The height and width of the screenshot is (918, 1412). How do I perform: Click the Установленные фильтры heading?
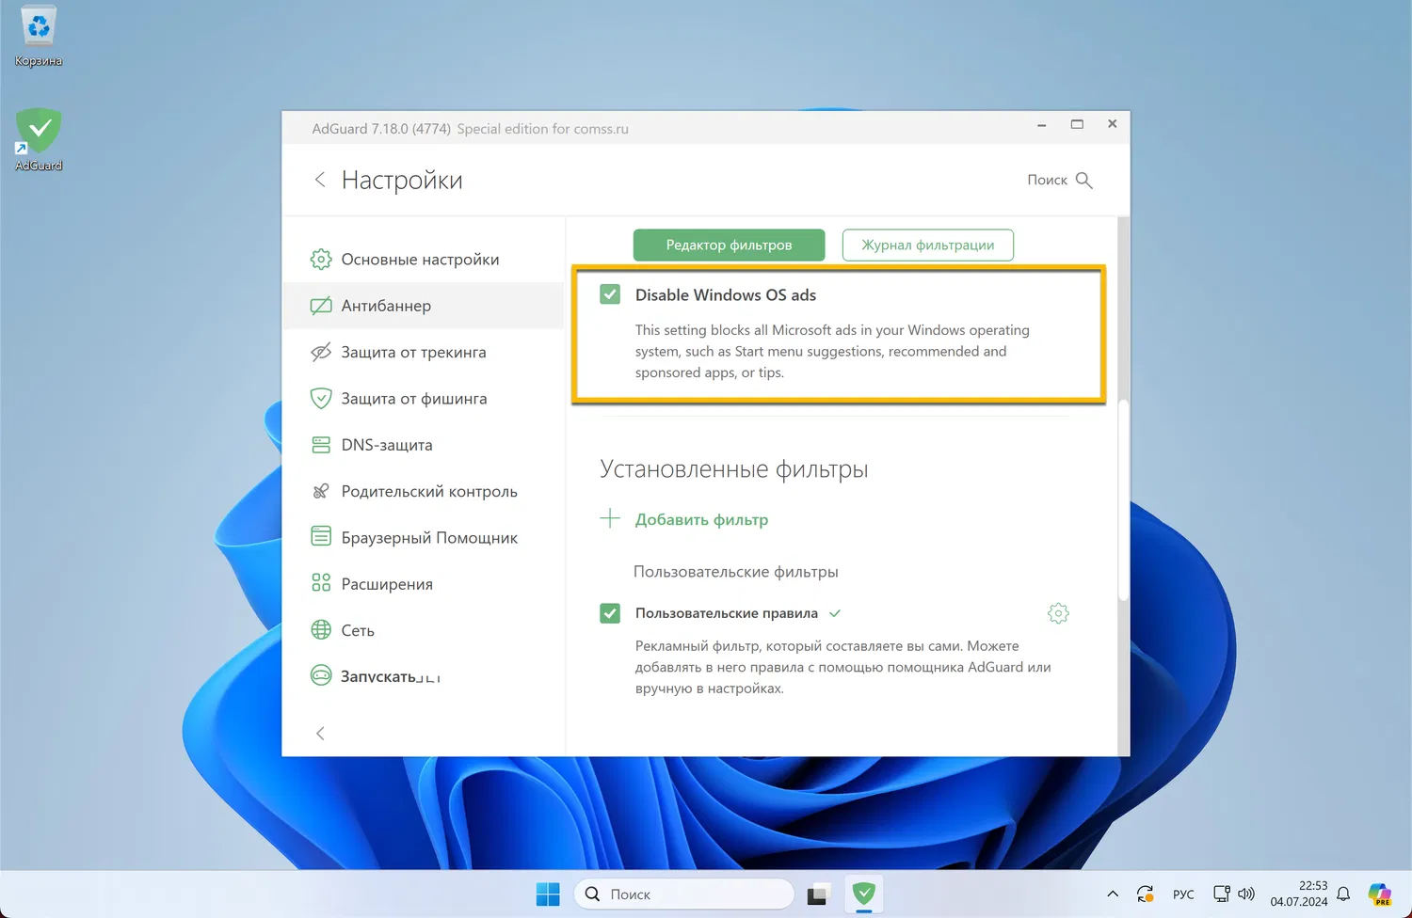(x=734, y=469)
